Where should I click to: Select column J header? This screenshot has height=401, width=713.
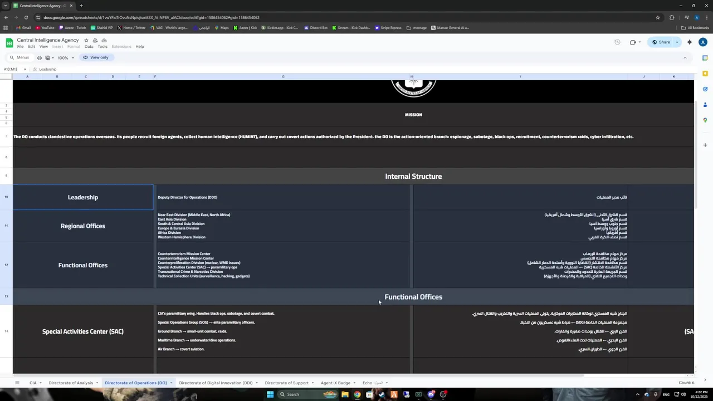coord(644,76)
